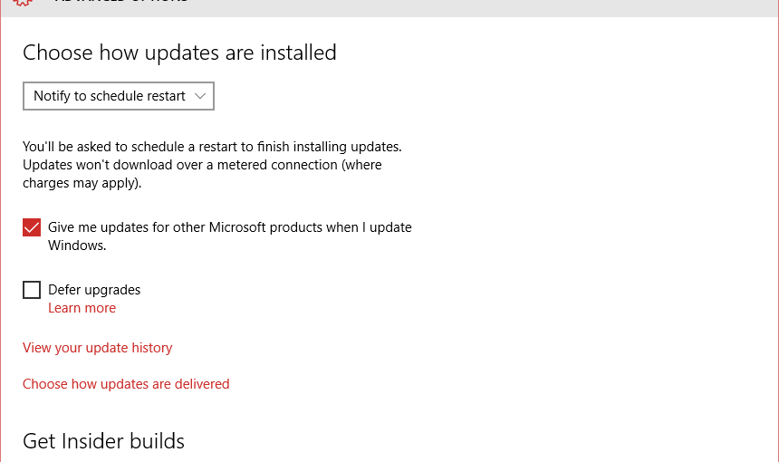Open Choose how updates are delivered

coord(126,384)
